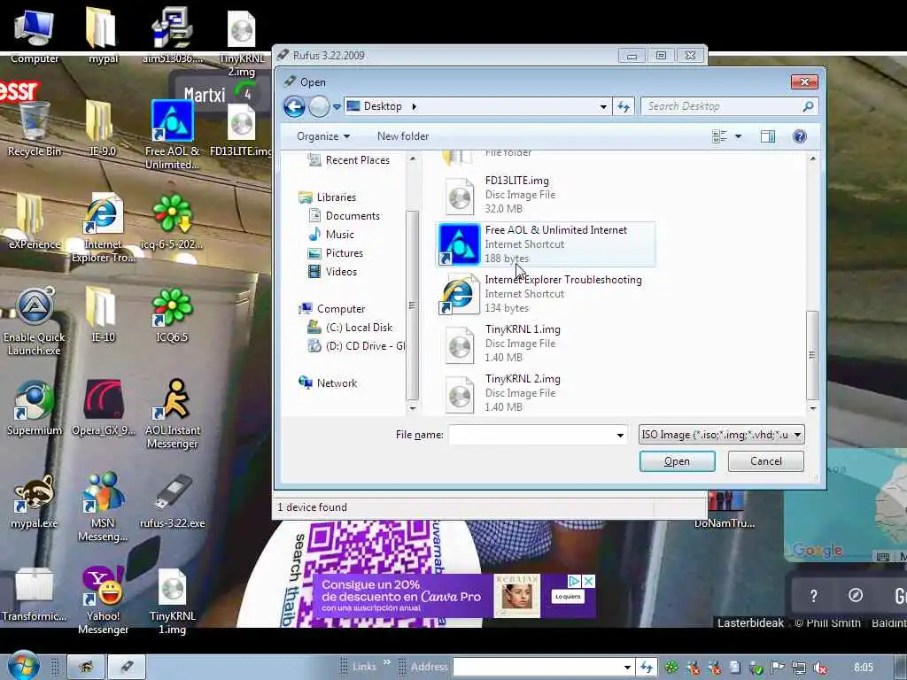Select (D:) CD Drive
907x680 pixels.
(x=356, y=346)
